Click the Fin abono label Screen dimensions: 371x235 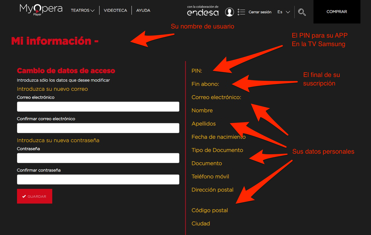pyautogui.click(x=205, y=84)
